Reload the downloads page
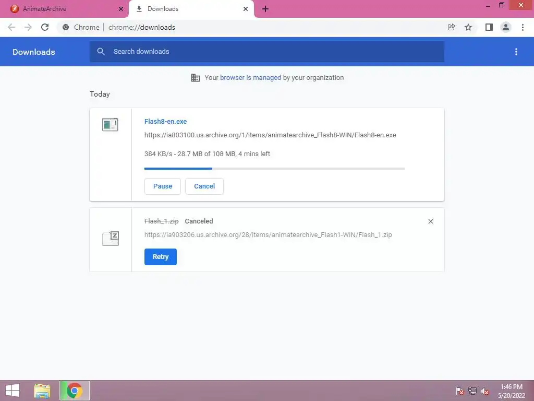 pos(45,27)
